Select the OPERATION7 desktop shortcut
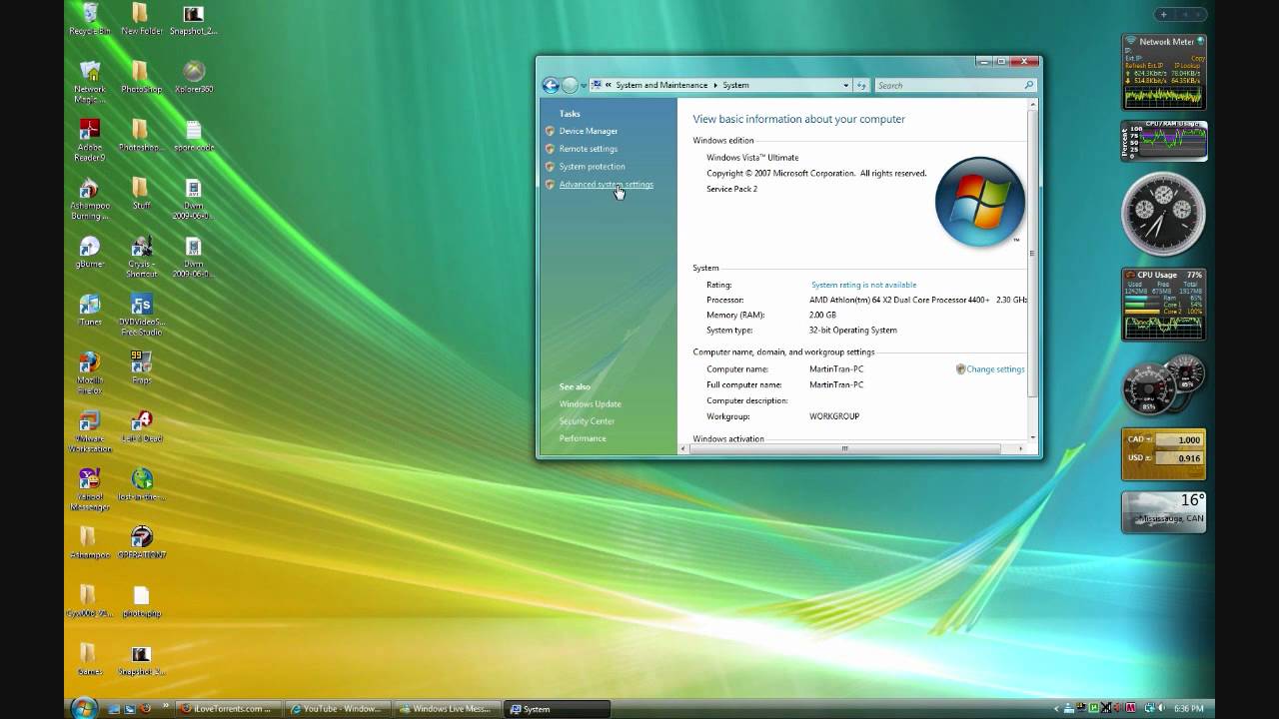 [141, 541]
